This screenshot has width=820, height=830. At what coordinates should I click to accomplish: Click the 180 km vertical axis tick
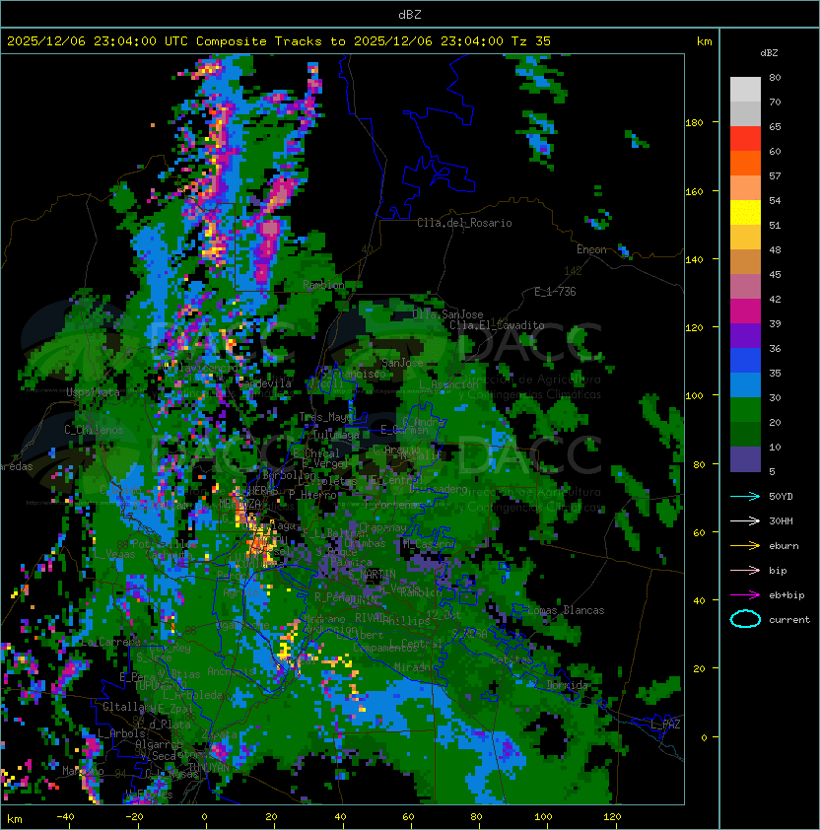(694, 122)
